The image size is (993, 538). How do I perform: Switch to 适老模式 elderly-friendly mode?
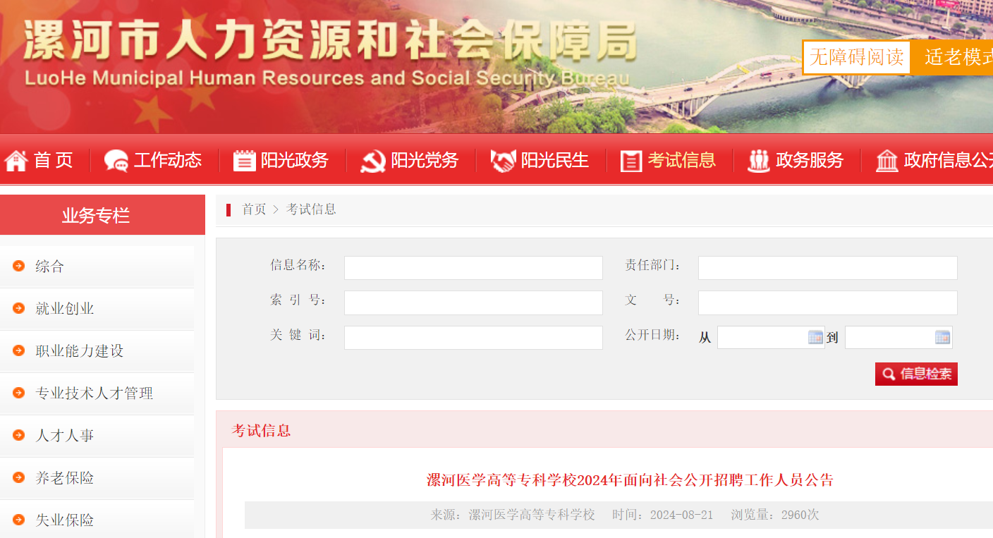(x=952, y=57)
